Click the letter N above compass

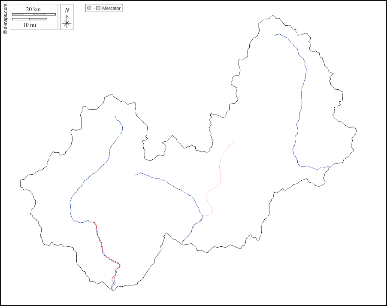point(67,10)
